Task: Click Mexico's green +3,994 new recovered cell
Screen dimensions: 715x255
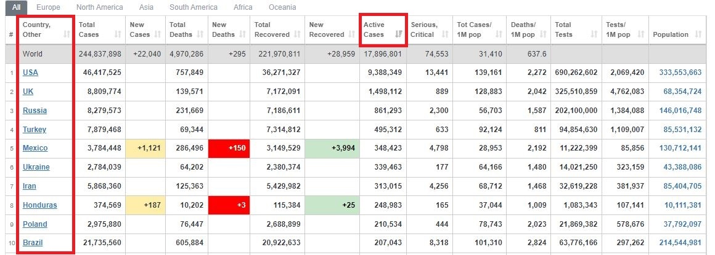Action: pyautogui.click(x=332, y=148)
